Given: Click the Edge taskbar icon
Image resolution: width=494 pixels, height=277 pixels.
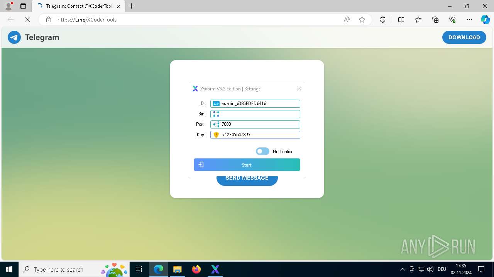Looking at the screenshot, I should point(159,269).
